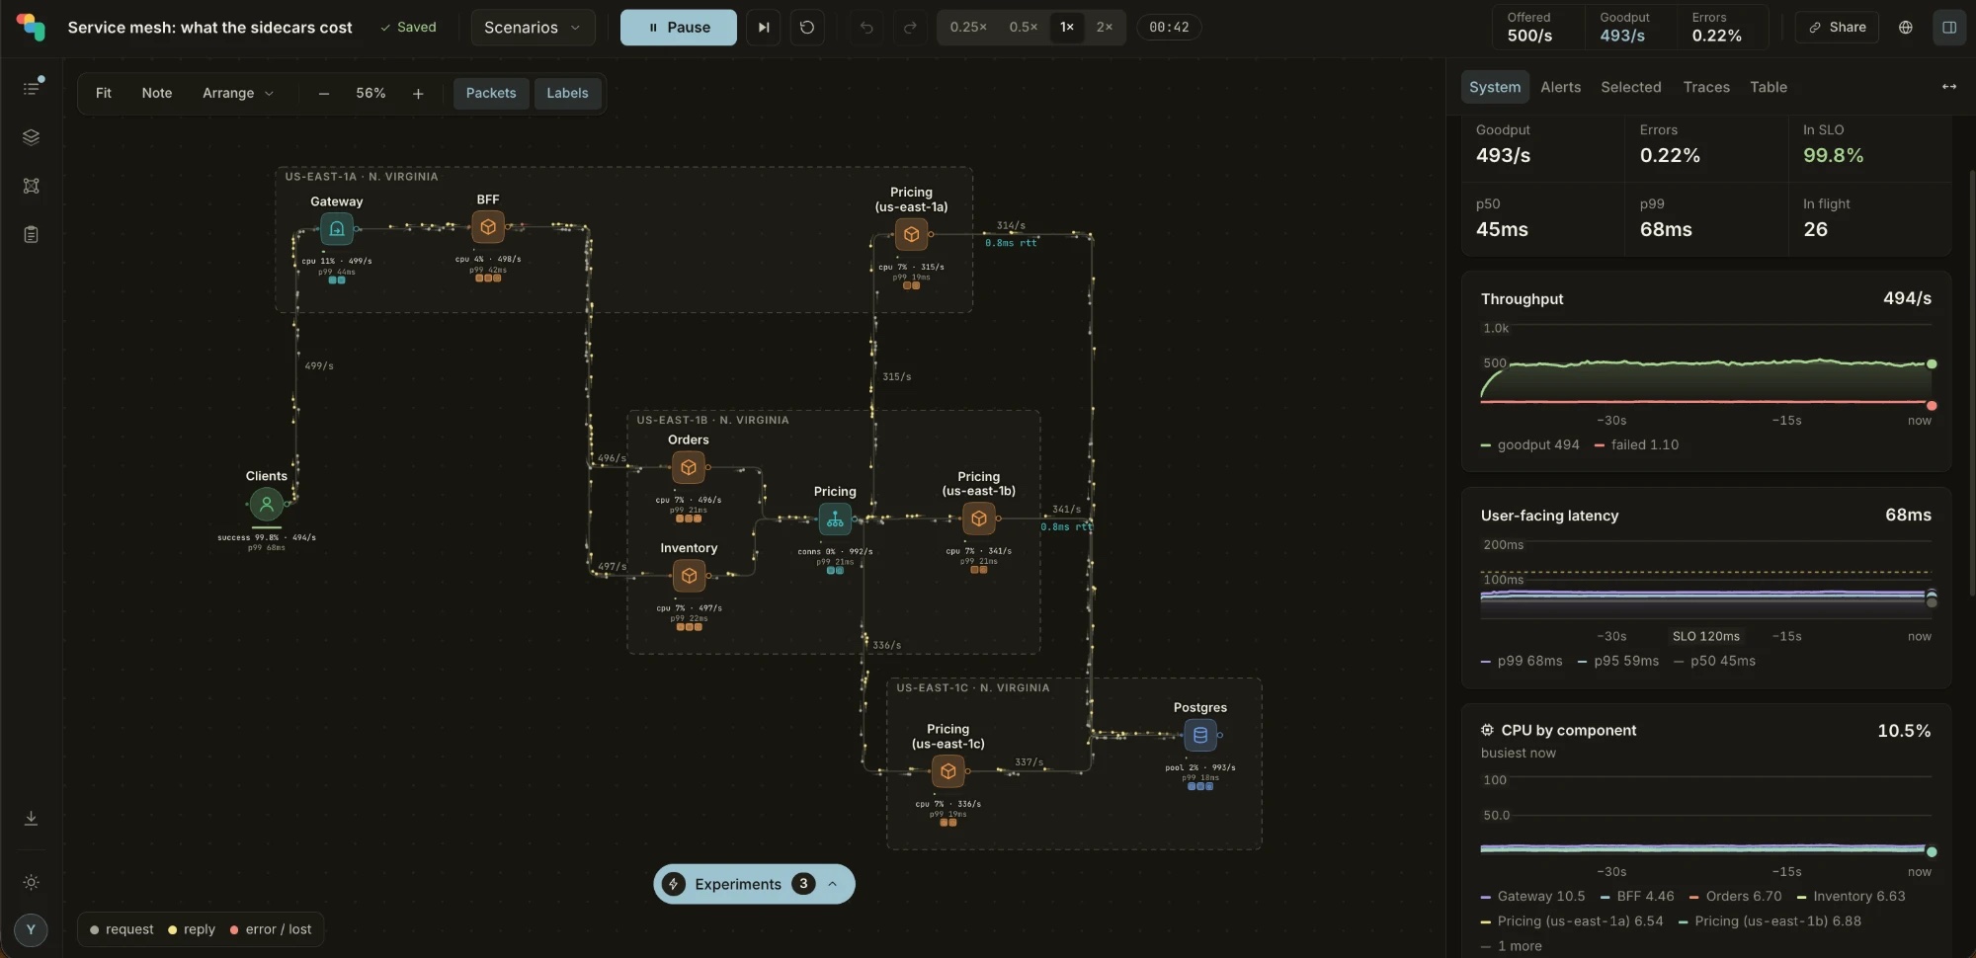Viewport: 1976px width, 958px height.
Task: Add a Note to canvas
Action: click(157, 93)
